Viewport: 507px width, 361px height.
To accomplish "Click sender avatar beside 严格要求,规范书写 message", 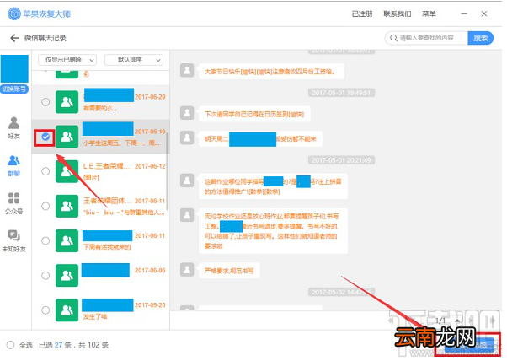I will pos(187,269).
